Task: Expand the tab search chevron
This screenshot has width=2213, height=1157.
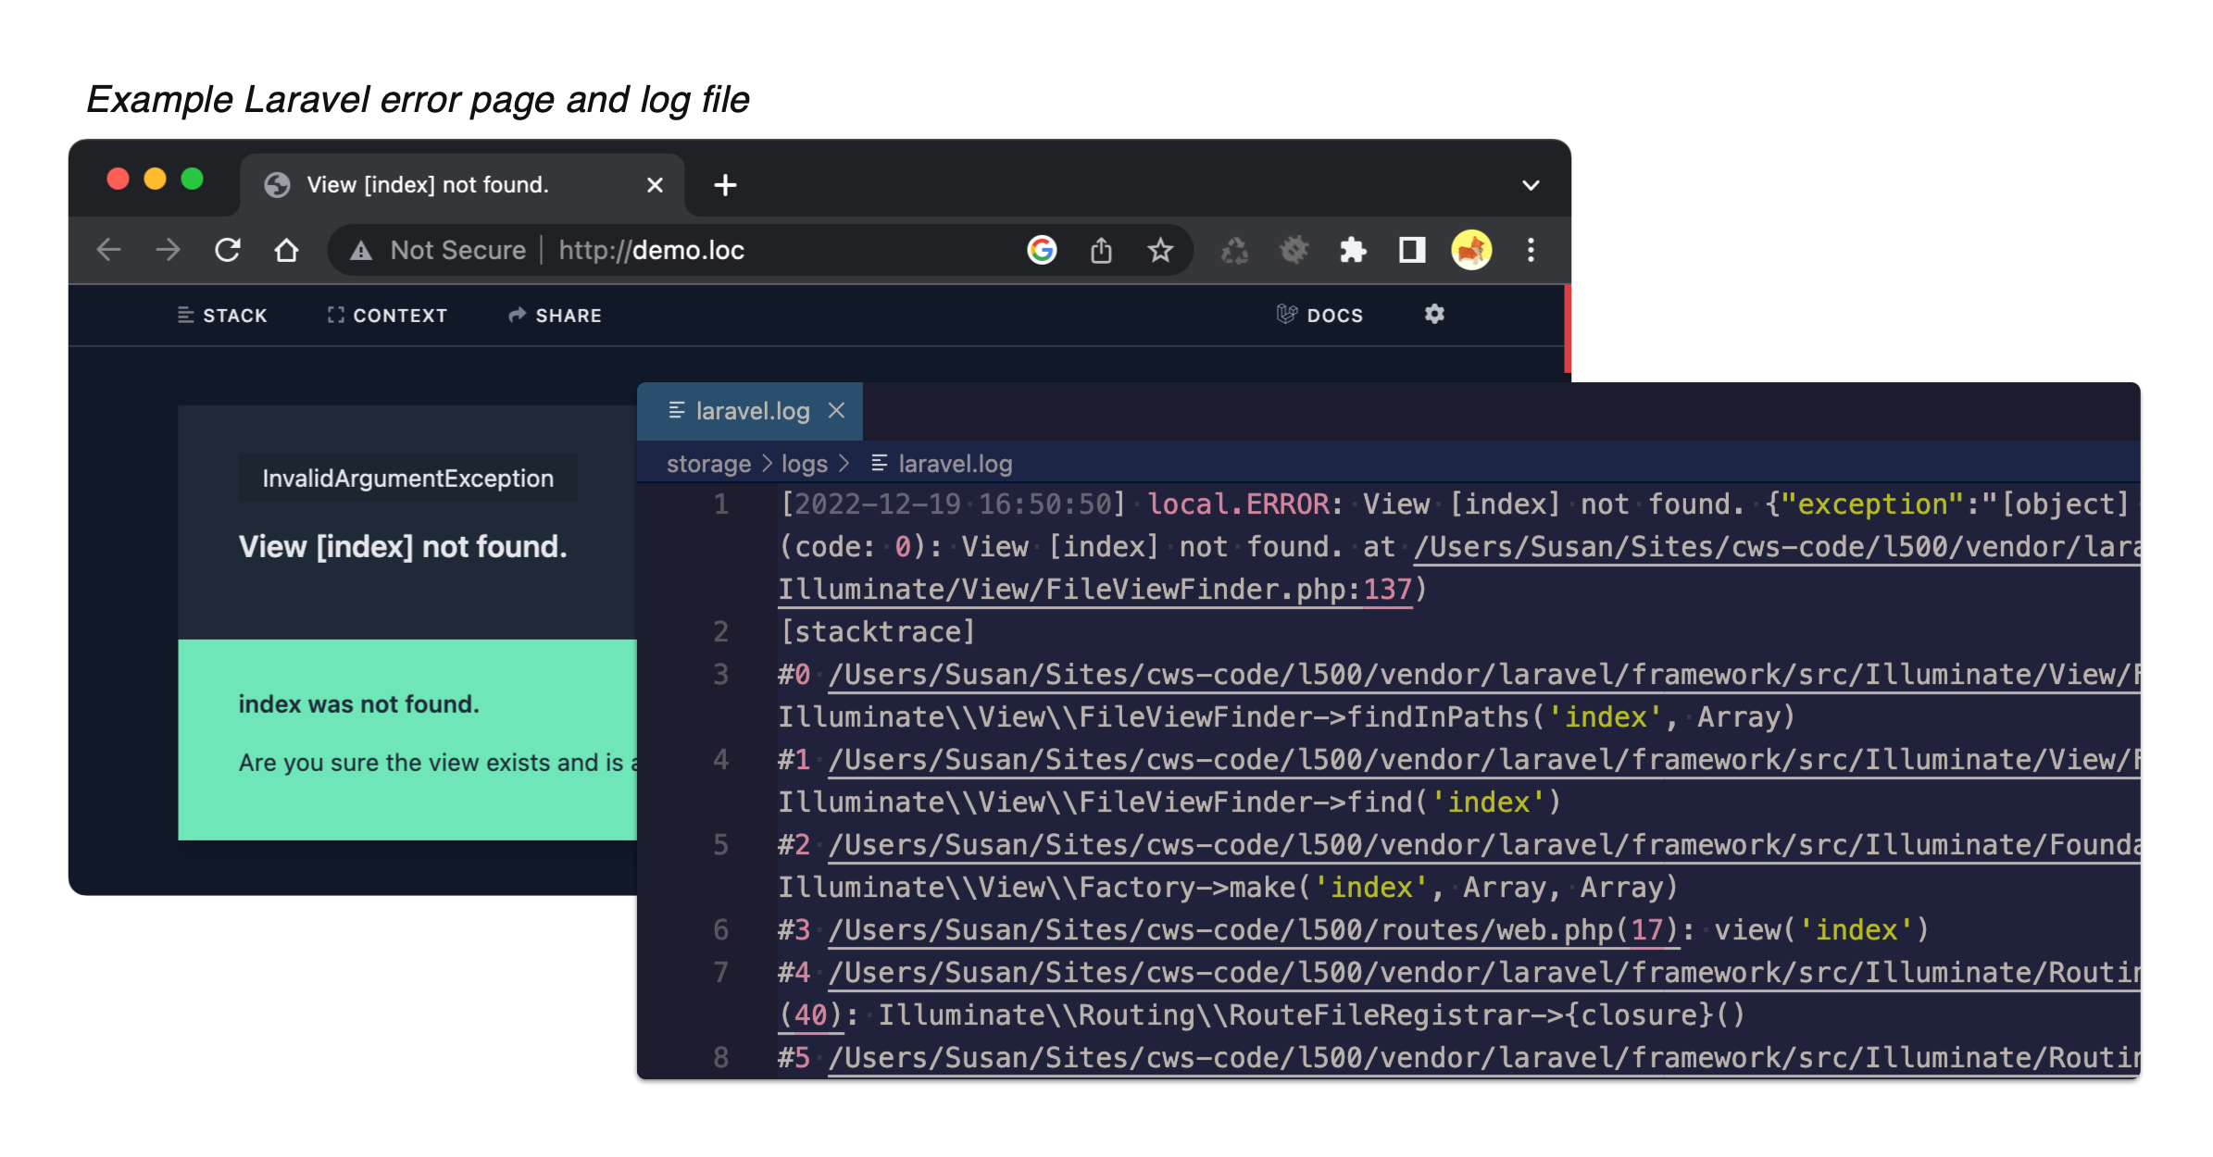Action: (x=1531, y=185)
